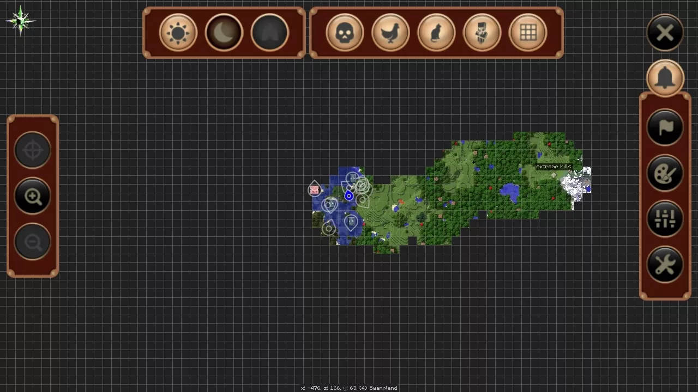Click the Follow player crosshair button
Viewport: 698px width, 392px height.
point(33,150)
